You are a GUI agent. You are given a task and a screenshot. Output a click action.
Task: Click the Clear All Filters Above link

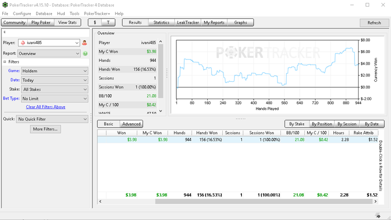[46, 107]
